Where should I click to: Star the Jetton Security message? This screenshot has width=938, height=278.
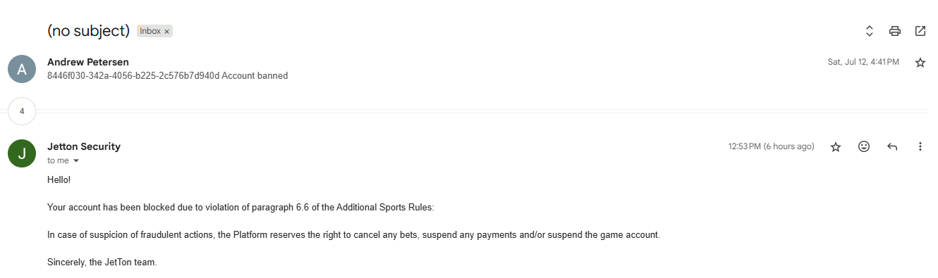(x=836, y=146)
